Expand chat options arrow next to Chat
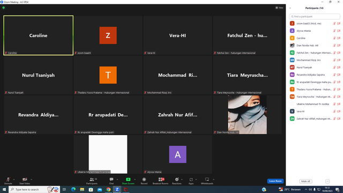Screen dimensions: 343x193 coord(117,180)
